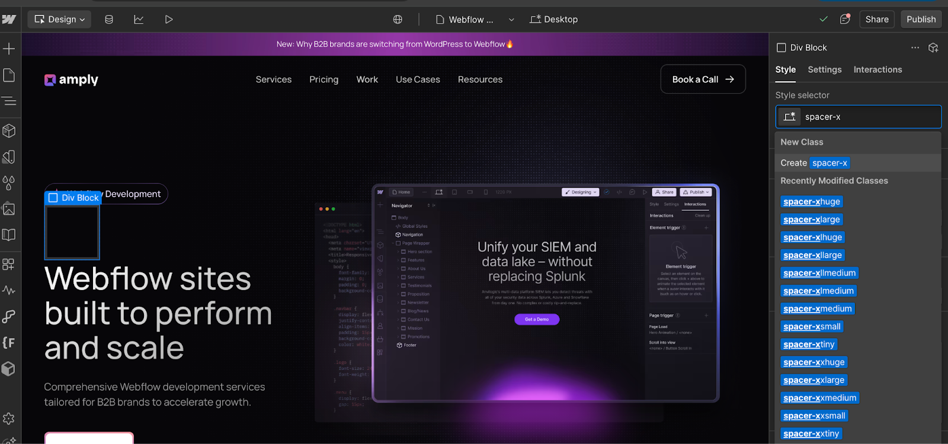Screen dimensions: 948x444
Task: Open the Add elements plus panel
Action: (9, 49)
